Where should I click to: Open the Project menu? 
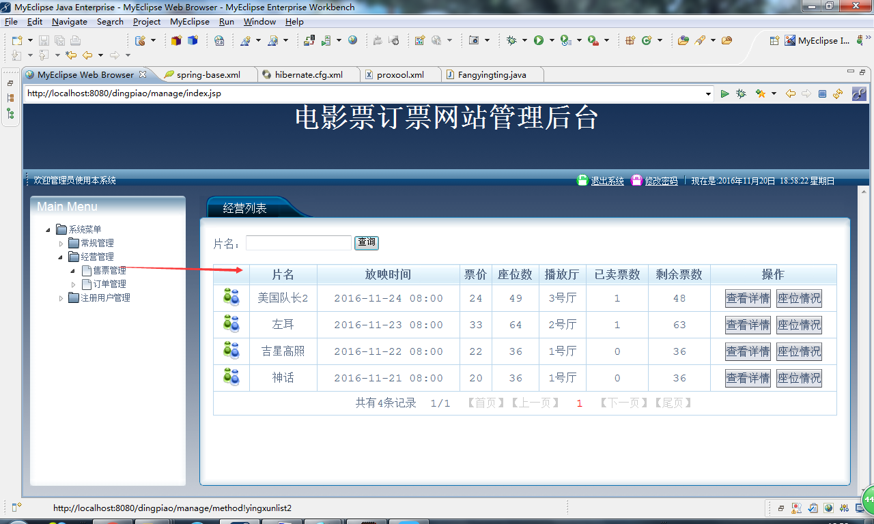[x=147, y=22]
